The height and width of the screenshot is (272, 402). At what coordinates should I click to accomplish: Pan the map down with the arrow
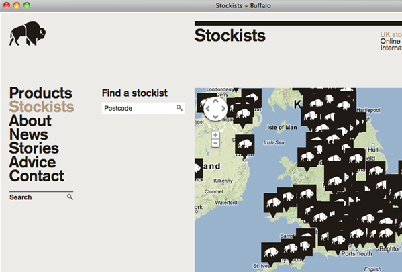coord(215,117)
